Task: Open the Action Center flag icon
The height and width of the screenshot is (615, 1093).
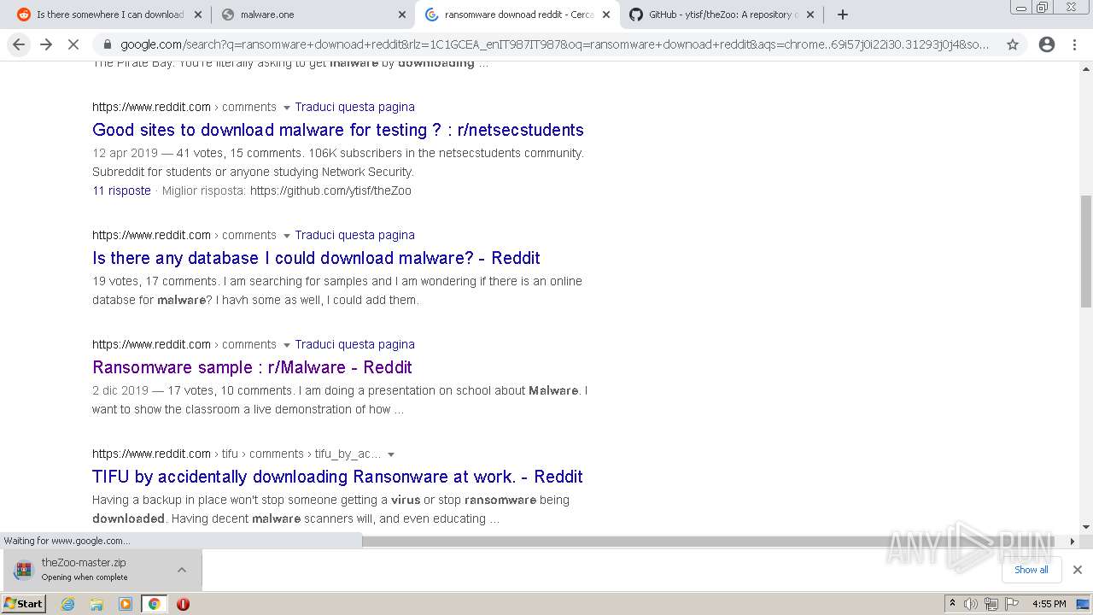Action: click(1011, 604)
